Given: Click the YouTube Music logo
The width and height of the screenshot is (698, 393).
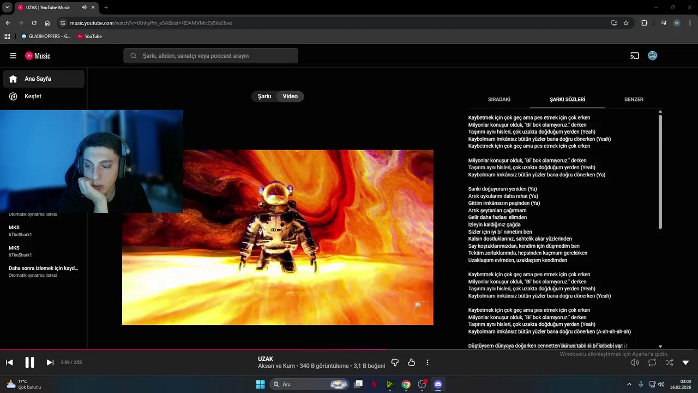Looking at the screenshot, I should tap(38, 56).
